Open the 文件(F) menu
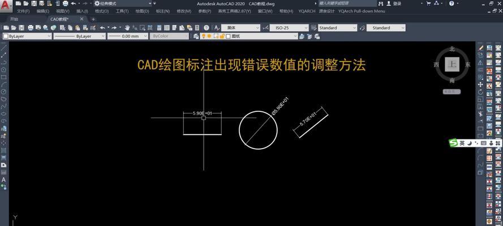Viewport: 503px width, 226px height. pyautogui.click(x=23, y=11)
